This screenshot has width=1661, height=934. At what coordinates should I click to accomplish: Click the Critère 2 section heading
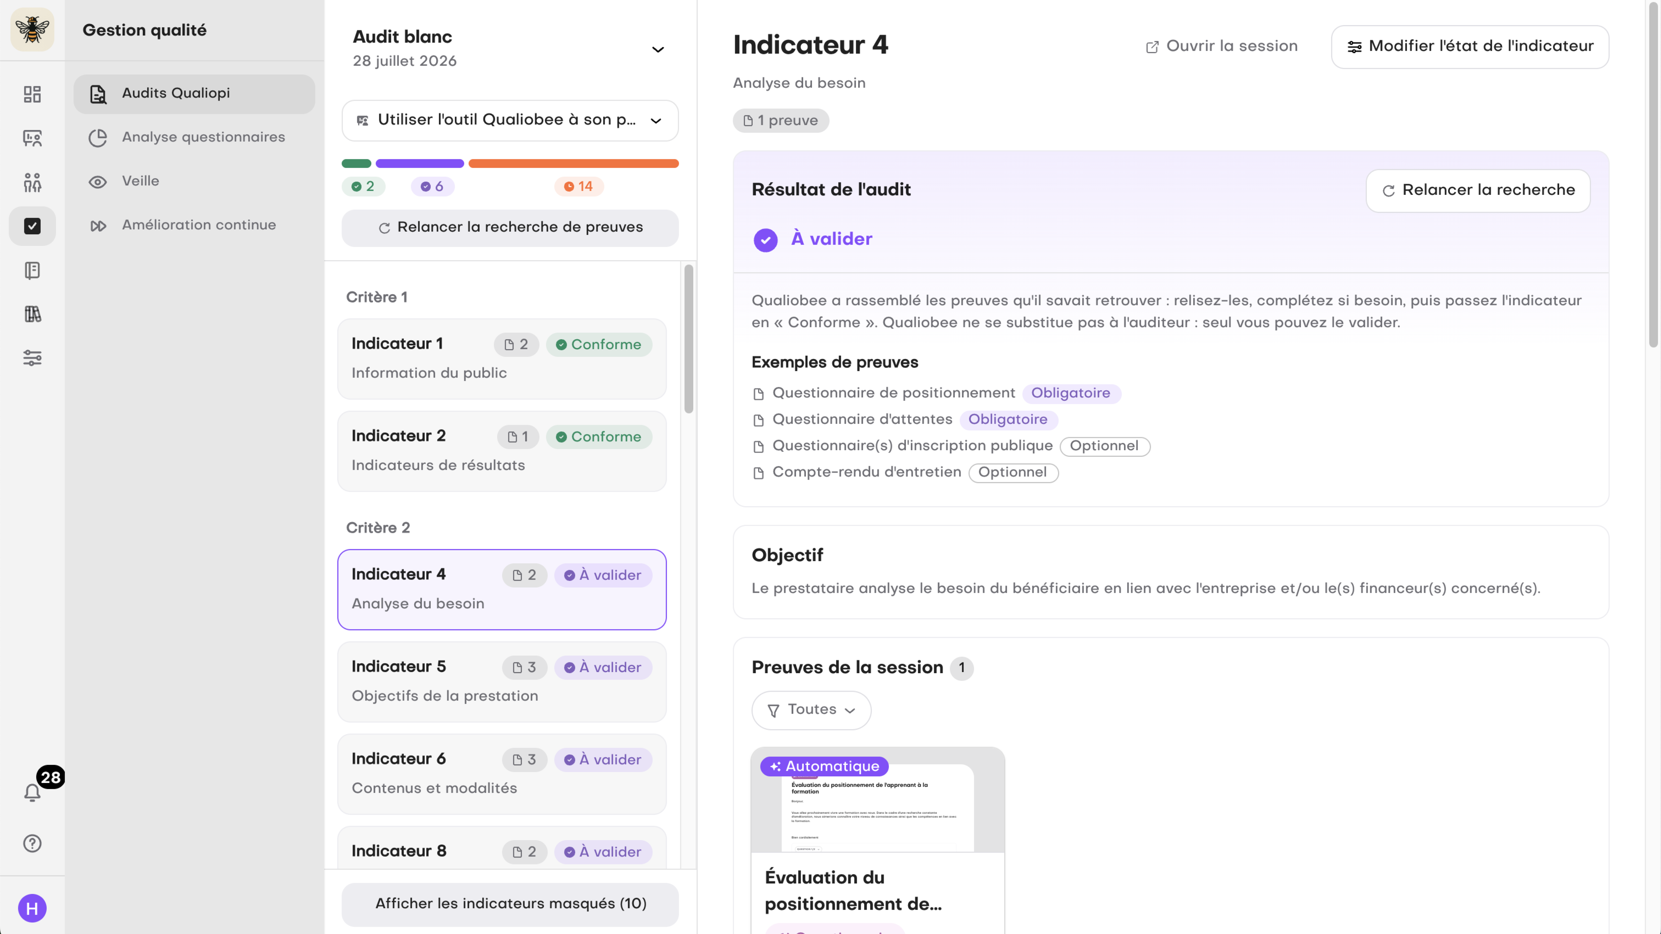pos(378,528)
